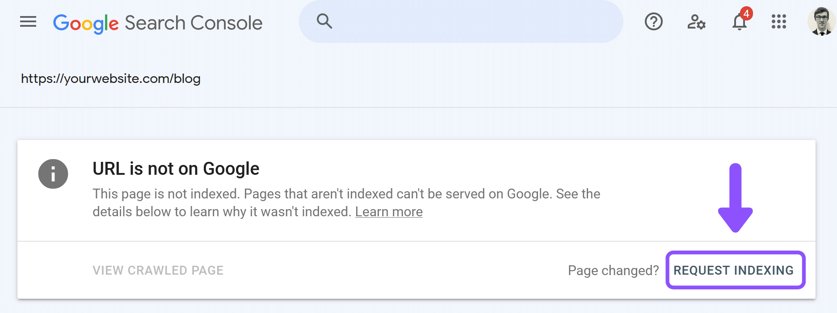The image size is (837, 313).
Task: Click the Request Indexing button
Action: pyautogui.click(x=735, y=270)
